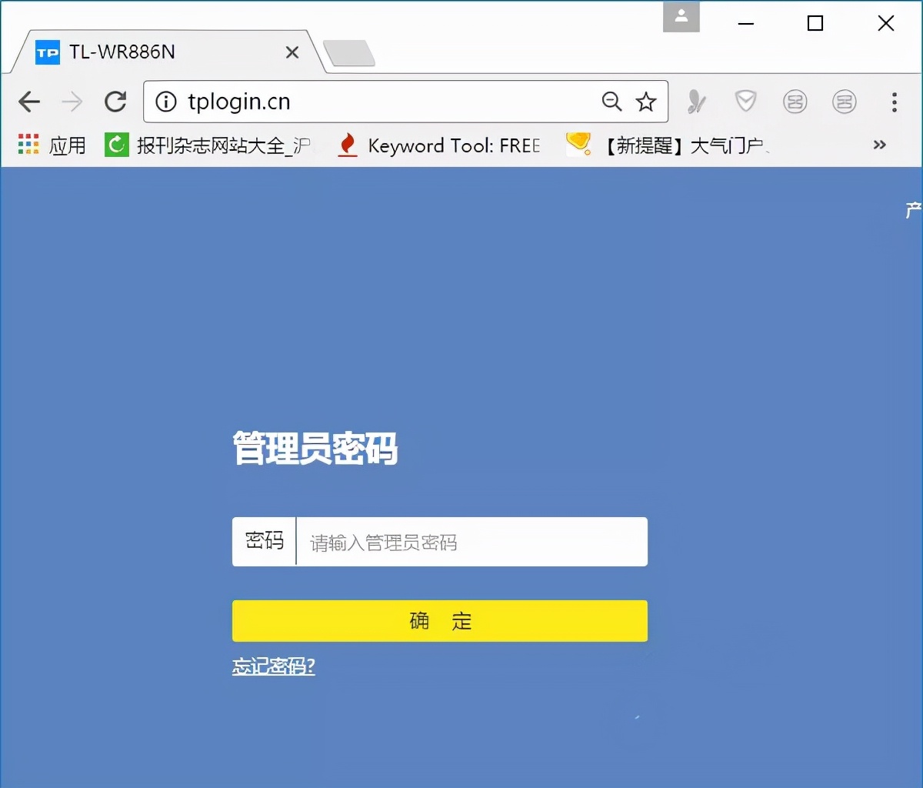Image resolution: width=923 pixels, height=788 pixels.
Task: Click the yellow 确定 button
Action: (440, 621)
